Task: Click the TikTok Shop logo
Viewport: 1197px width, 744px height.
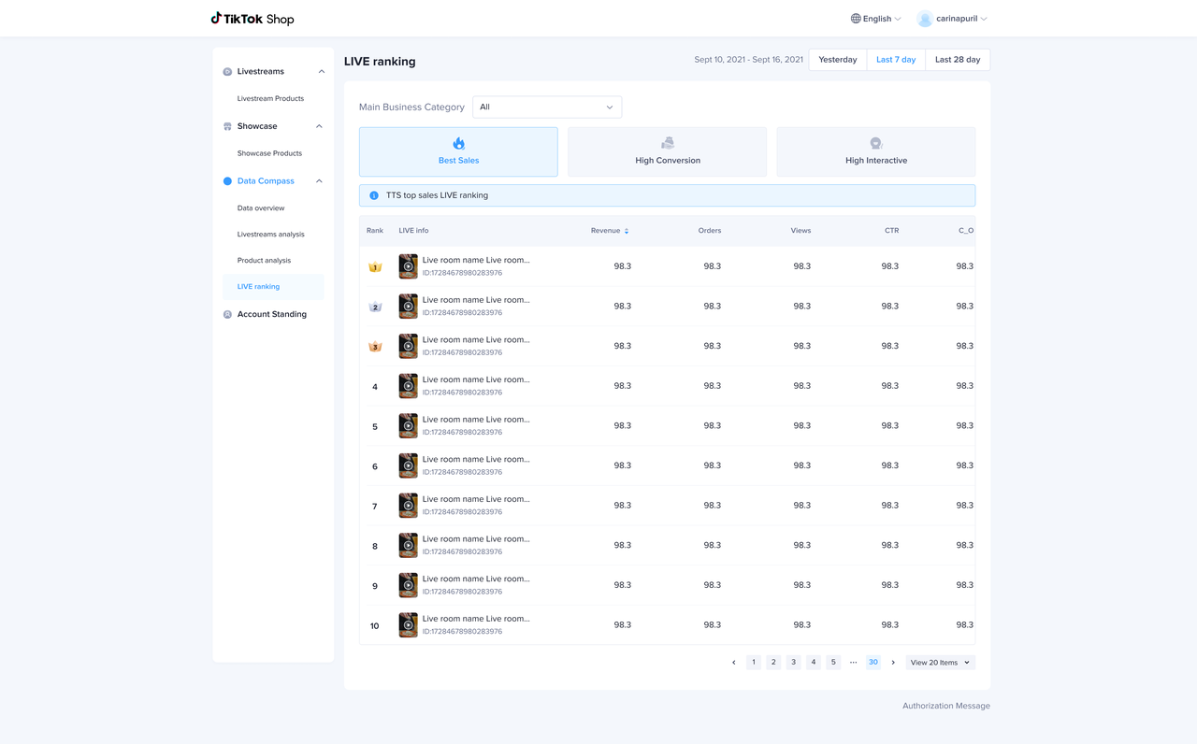Action: 252,19
